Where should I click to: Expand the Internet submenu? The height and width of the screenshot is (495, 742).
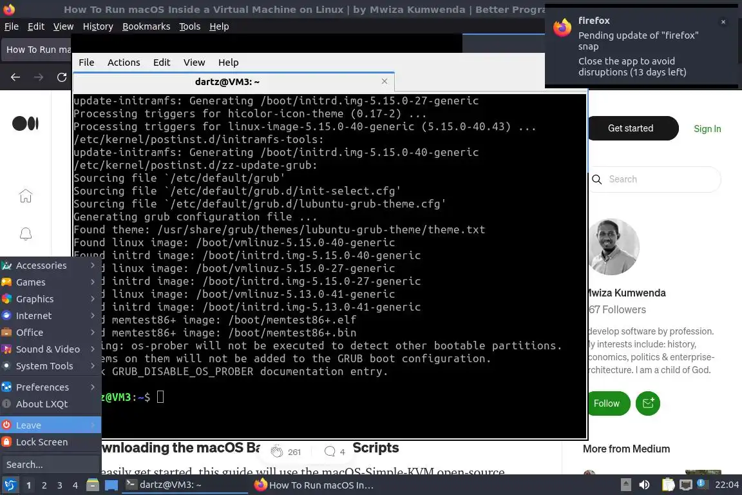[x=51, y=315]
